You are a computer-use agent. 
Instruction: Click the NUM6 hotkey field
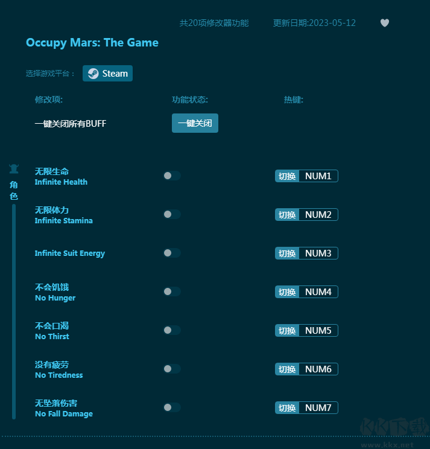318,369
